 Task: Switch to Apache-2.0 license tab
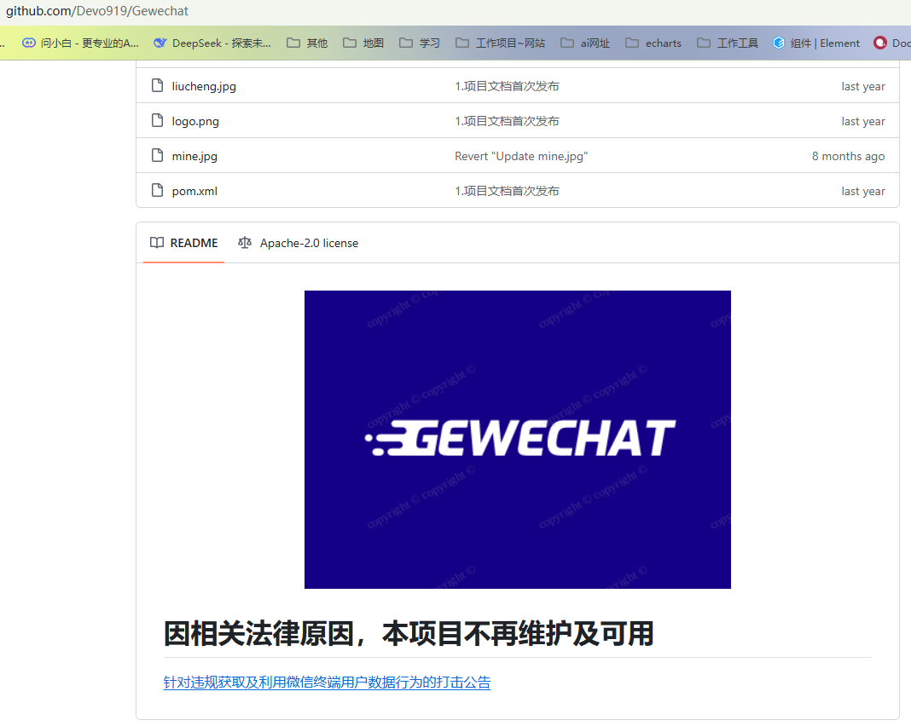tap(298, 243)
